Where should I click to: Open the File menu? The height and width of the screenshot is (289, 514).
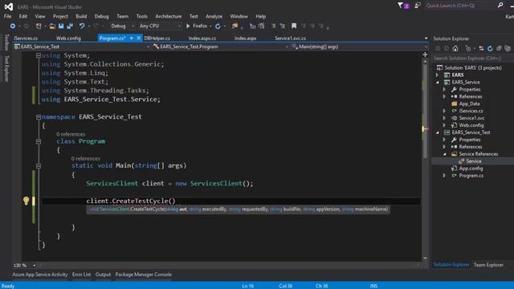(7, 16)
